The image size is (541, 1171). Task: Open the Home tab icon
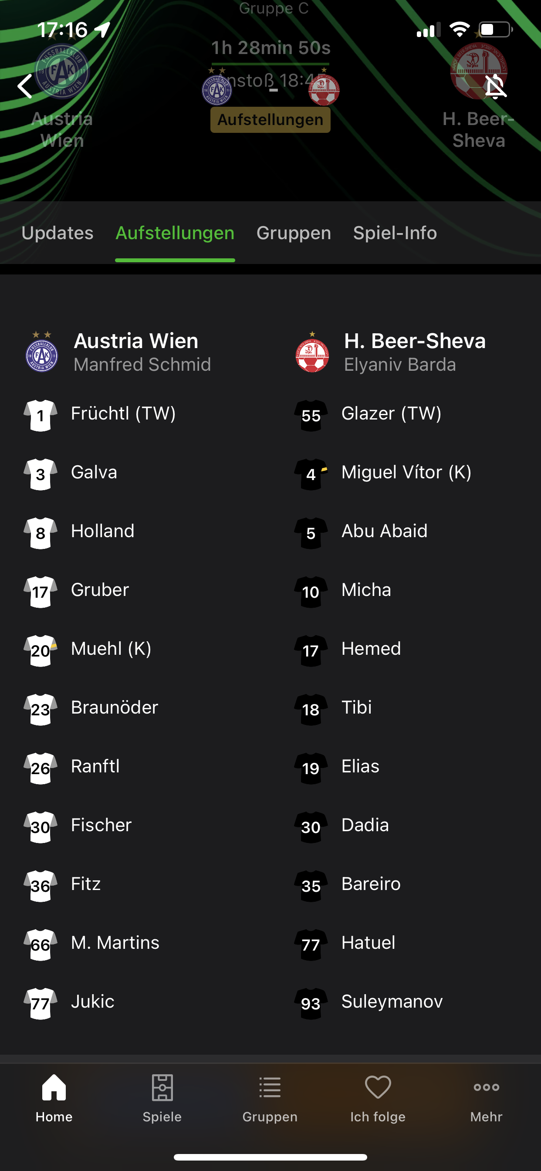[x=54, y=1088]
